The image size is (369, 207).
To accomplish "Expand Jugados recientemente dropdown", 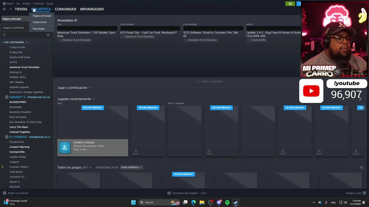I will tap(93, 99).
